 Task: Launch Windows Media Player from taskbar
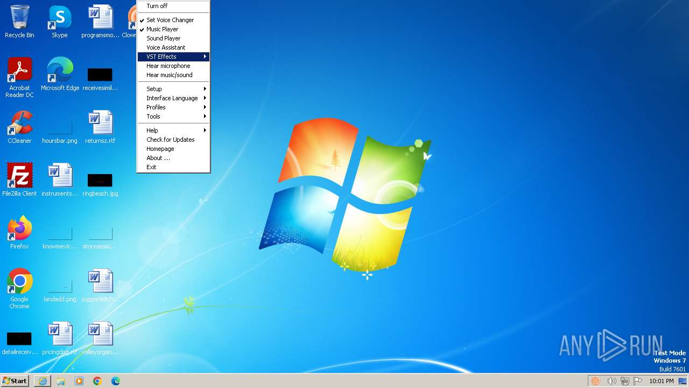click(x=79, y=381)
